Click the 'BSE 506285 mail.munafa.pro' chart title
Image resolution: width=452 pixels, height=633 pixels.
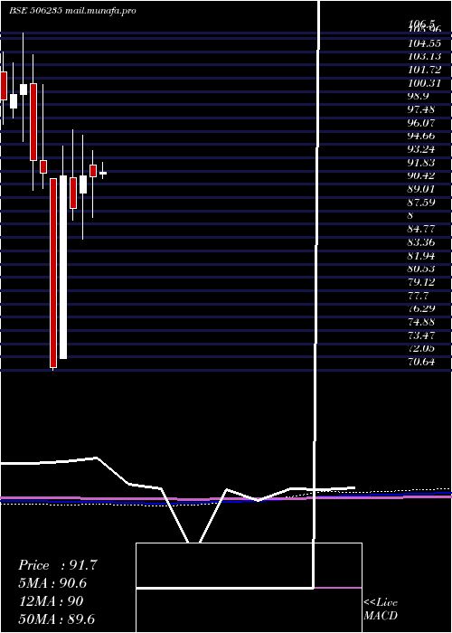(72, 11)
